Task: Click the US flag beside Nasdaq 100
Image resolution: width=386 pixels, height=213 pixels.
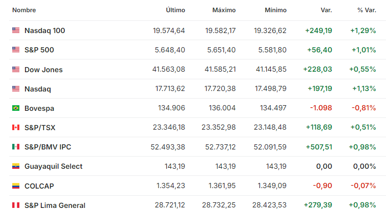Action: point(16,31)
